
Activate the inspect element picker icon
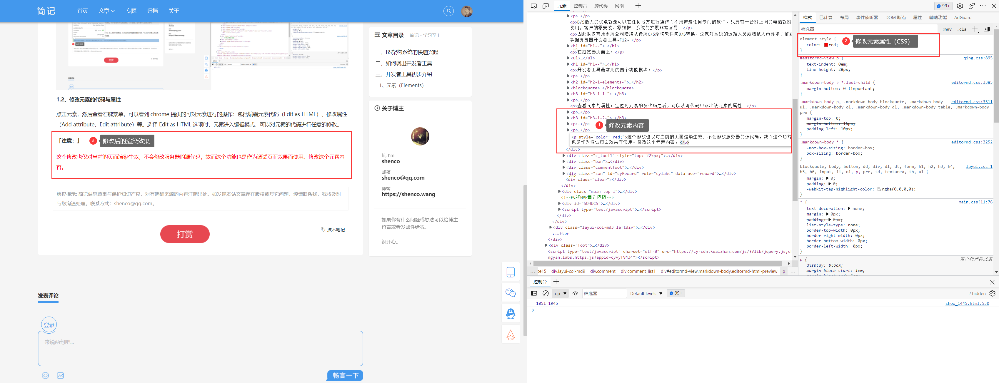coord(534,6)
